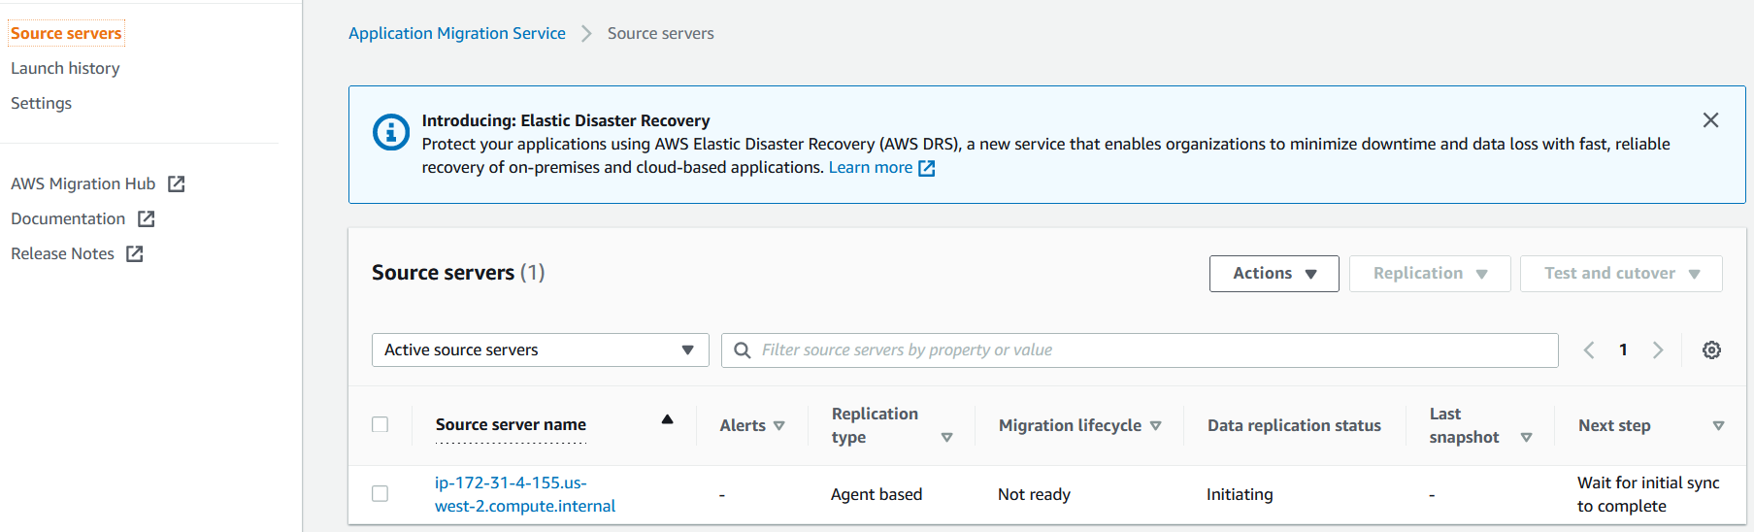This screenshot has width=1754, height=532.
Task: Click the info icon in the banner
Action: tap(391, 132)
